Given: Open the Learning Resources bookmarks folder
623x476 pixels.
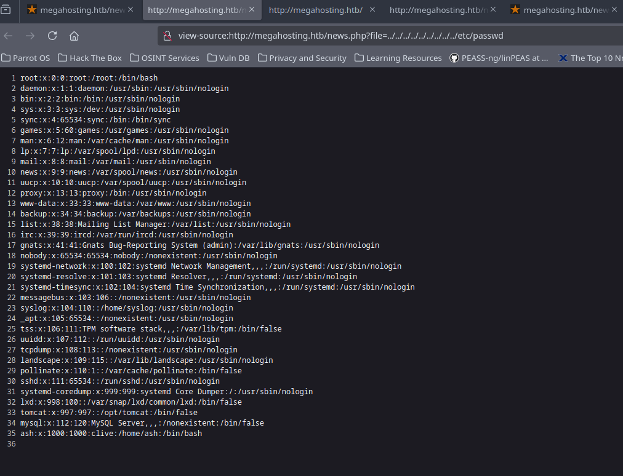Looking at the screenshot, I should 398,58.
